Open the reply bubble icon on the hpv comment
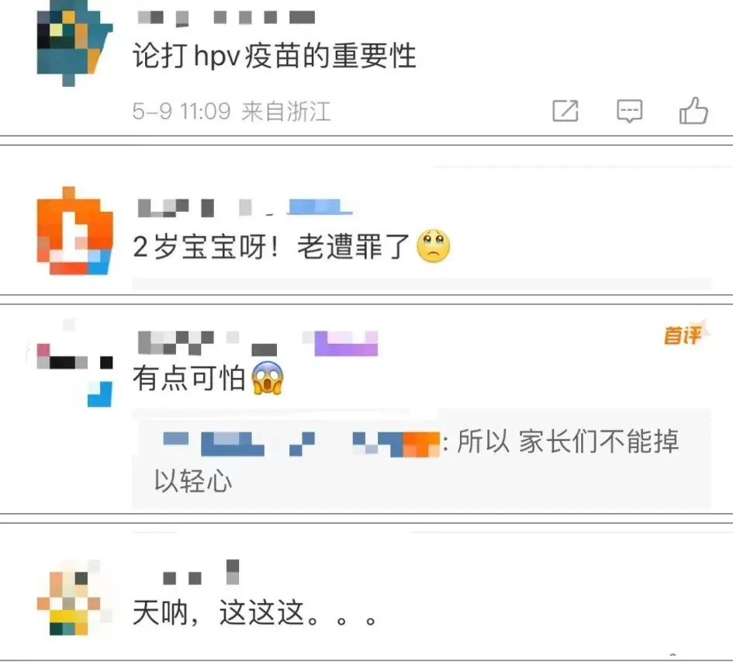This screenshot has width=733, height=662. click(x=629, y=111)
